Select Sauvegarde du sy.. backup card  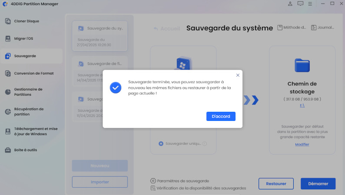click(100, 36)
